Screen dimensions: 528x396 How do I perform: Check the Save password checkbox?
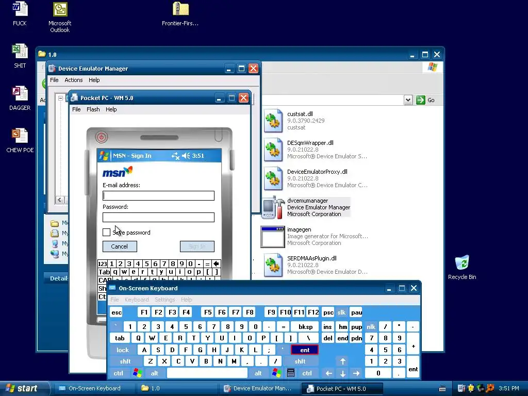[106, 233]
